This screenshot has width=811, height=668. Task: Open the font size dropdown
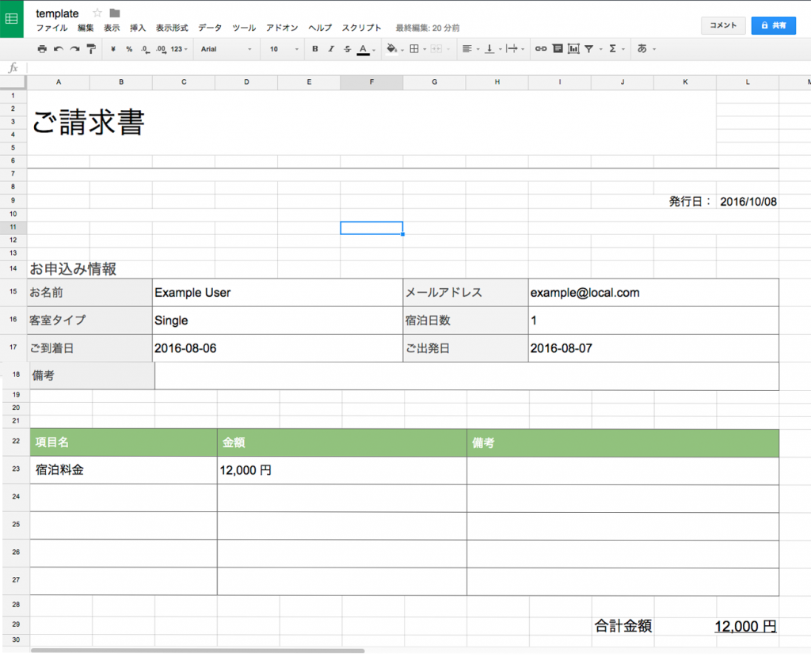(281, 48)
